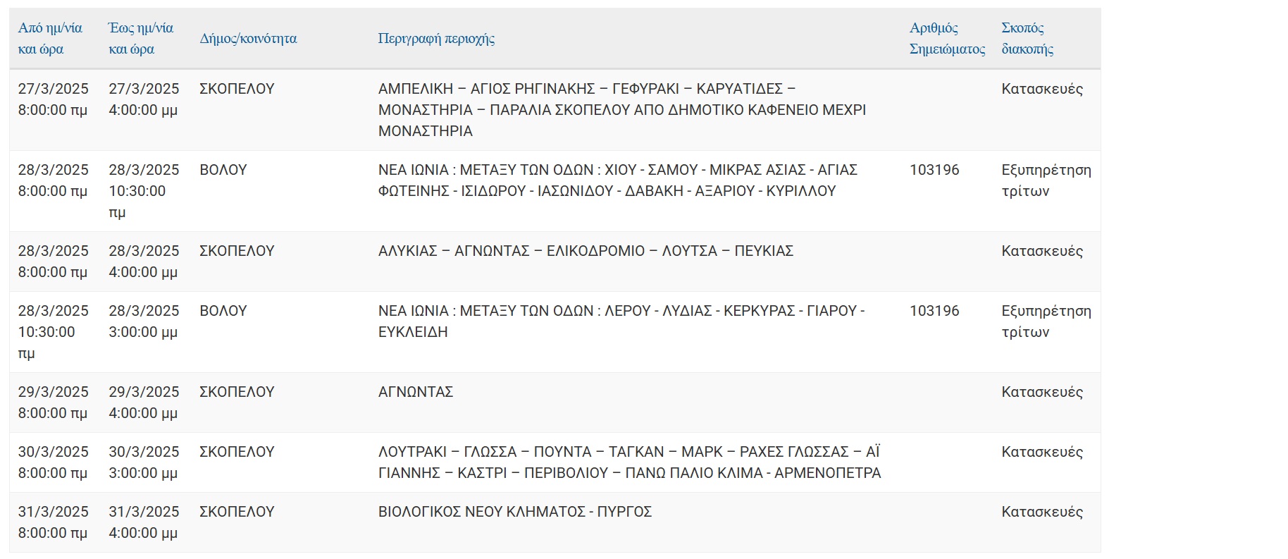Click ΛΟΥΤΡΑΚΙ – ΓΛΩΣΣΑ area description
The image size is (1288, 559).
[628, 462]
